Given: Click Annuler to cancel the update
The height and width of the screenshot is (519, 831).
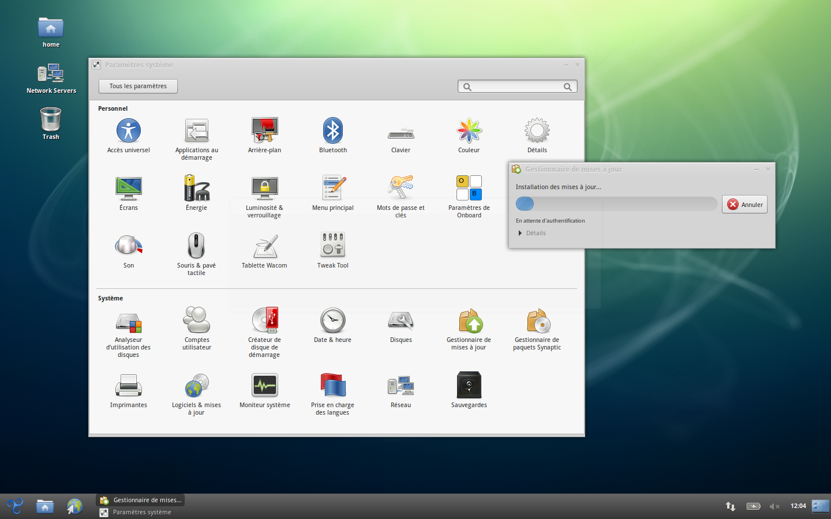Looking at the screenshot, I should (x=744, y=204).
